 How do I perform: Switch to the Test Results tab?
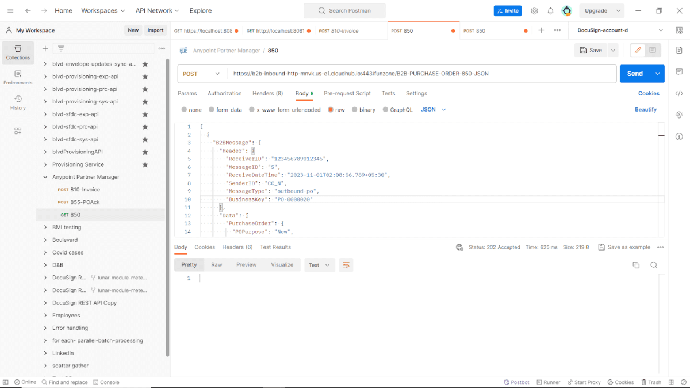[x=275, y=247]
